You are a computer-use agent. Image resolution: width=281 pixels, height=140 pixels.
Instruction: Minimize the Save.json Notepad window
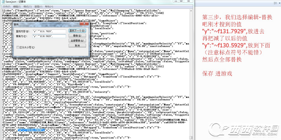[x=176, y=1]
